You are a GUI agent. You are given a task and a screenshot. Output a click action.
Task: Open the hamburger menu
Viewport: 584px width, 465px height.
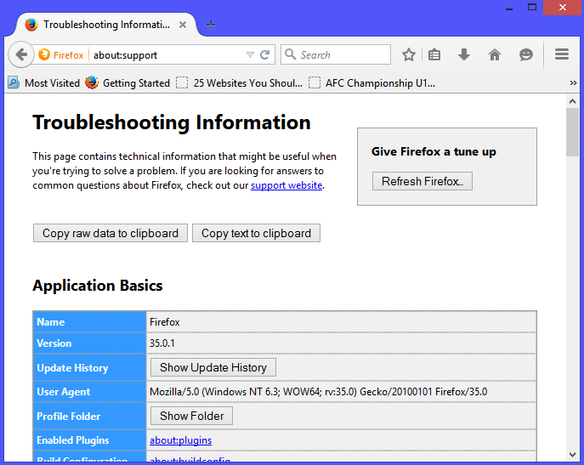[x=562, y=55]
